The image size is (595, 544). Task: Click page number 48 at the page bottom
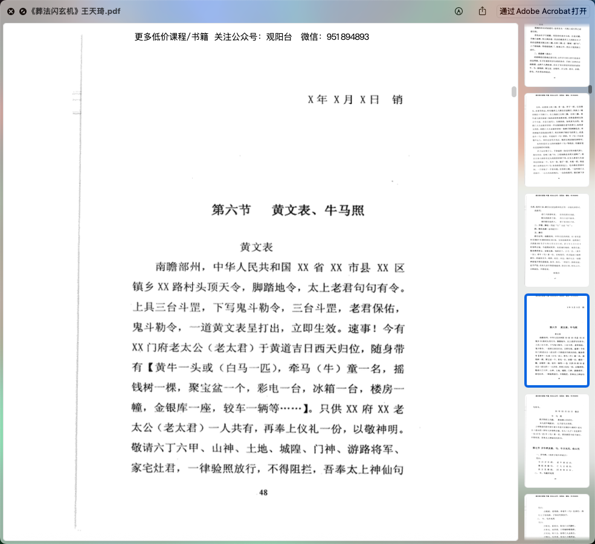pyautogui.click(x=263, y=492)
